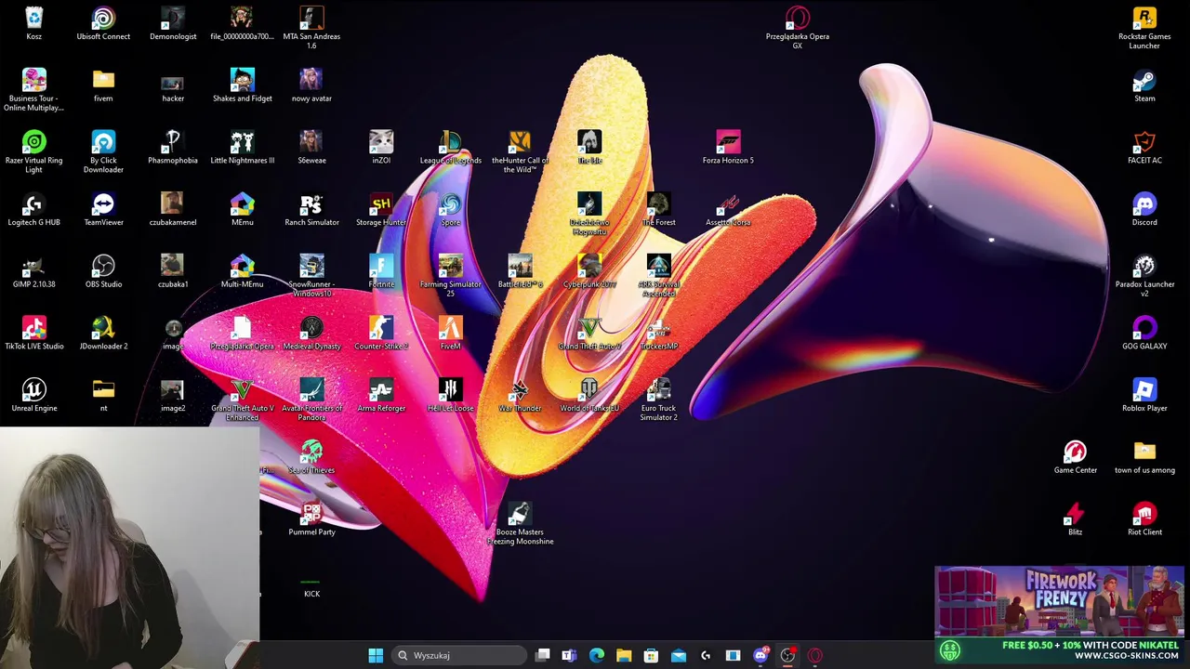Click the Firework Frenzy CSGO-Skins banner
This screenshot has height=669, width=1190.
1060,614
